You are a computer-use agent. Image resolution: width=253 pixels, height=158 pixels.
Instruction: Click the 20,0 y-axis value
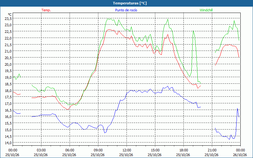8,64
